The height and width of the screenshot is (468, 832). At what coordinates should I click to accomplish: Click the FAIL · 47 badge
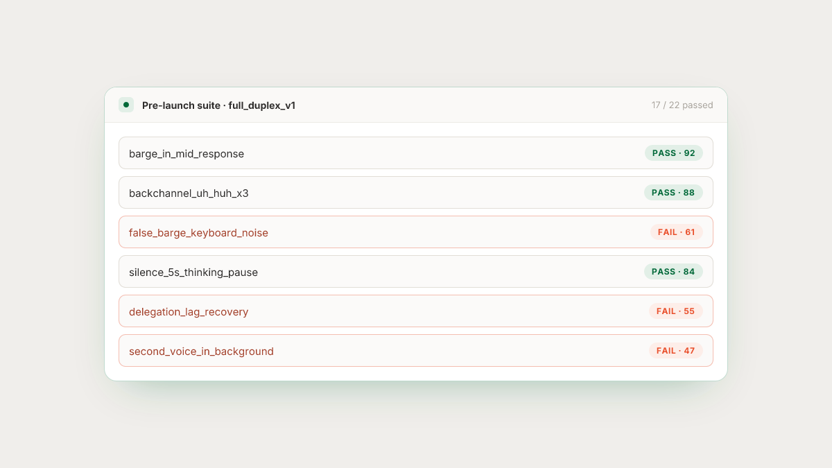tap(675, 351)
